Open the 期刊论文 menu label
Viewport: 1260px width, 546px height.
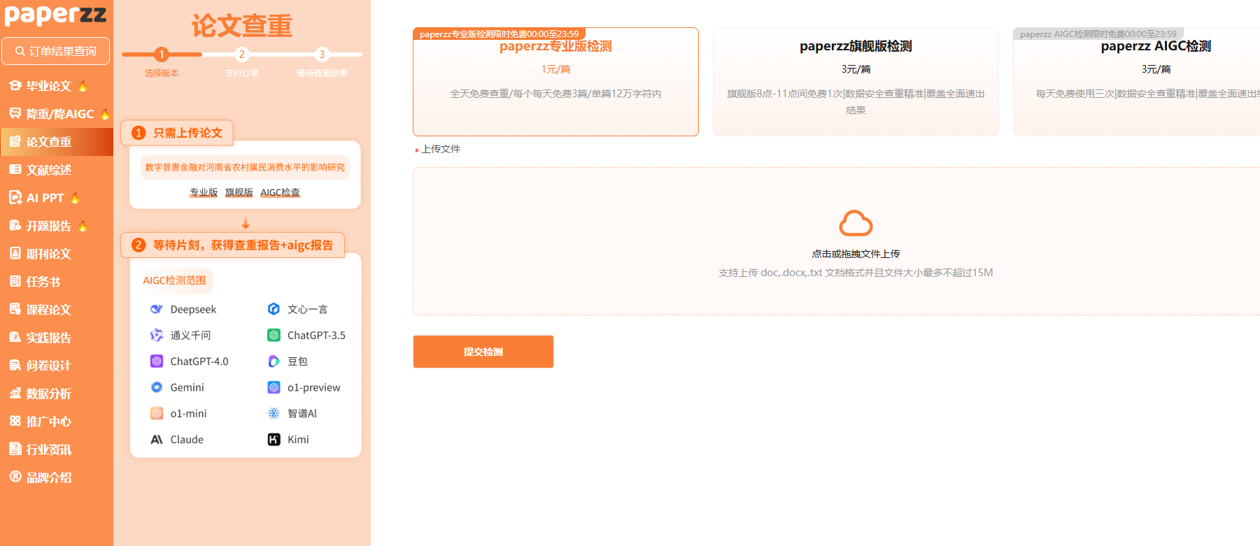coord(49,254)
